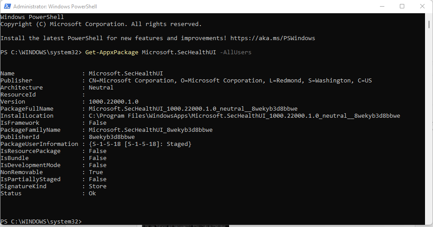Maximize the PowerShell window
This screenshot has width=433, height=227.
402,6
